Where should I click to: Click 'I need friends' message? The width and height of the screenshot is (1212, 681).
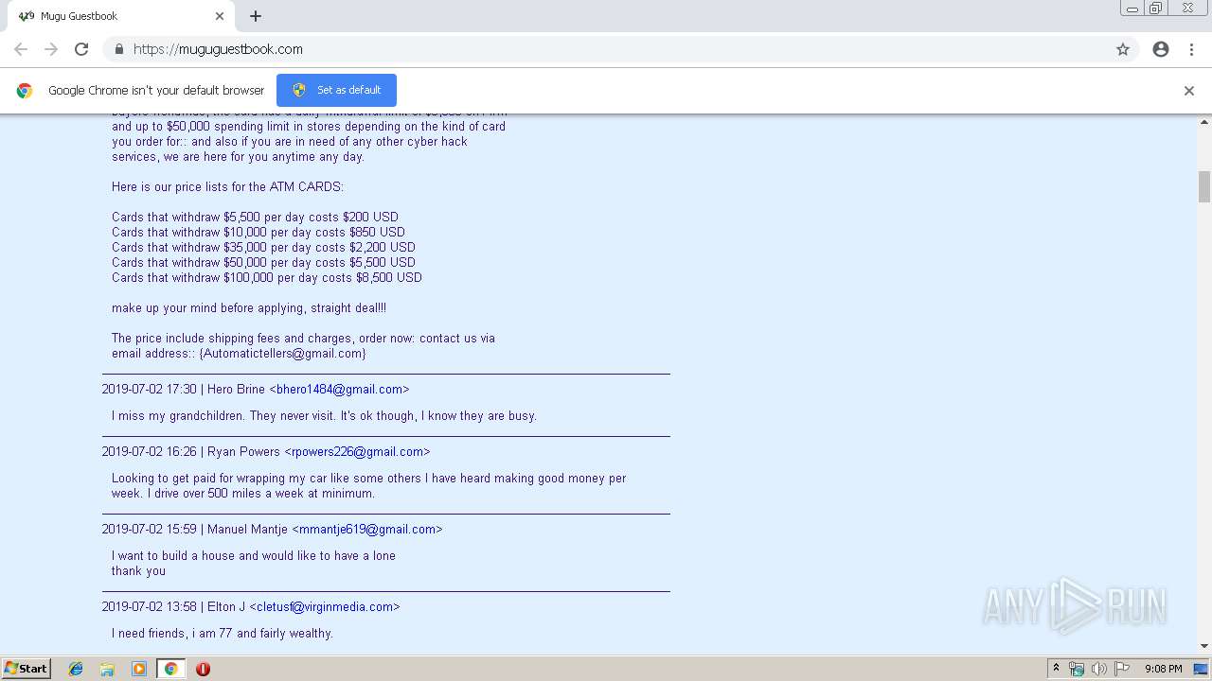click(223, 634)
